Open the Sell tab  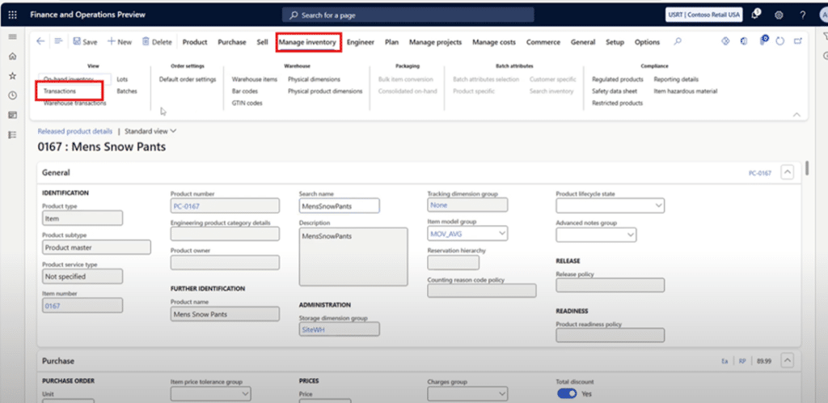click(x=263, y=42)
